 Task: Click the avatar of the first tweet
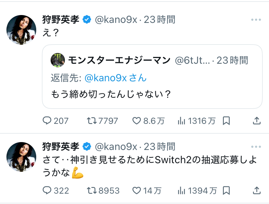click(22, 30)
